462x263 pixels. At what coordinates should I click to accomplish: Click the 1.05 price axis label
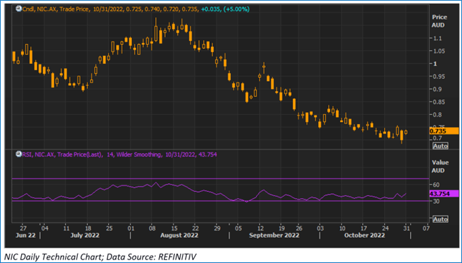(439, 51)
